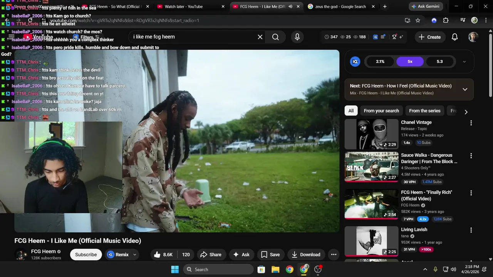The width and height of the screenshot is (493, 277).
Task: Click the Share button
Action: coord(211,255)
